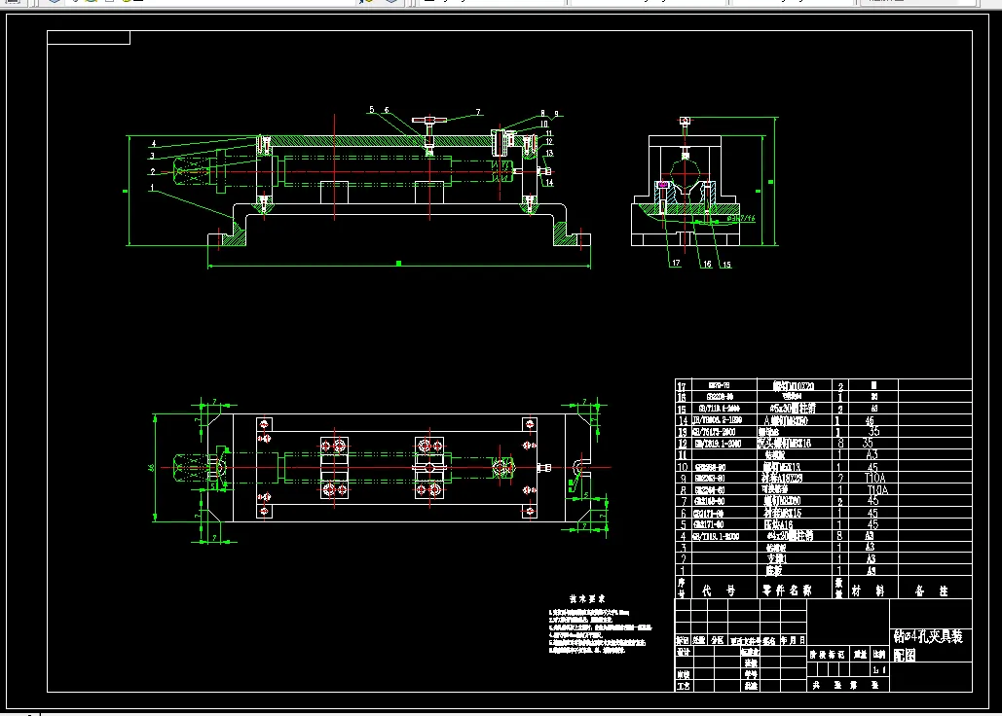Select callout number 3 in the front view
The height and width of the screenshot is (716, 1002).
pos(152,156)
